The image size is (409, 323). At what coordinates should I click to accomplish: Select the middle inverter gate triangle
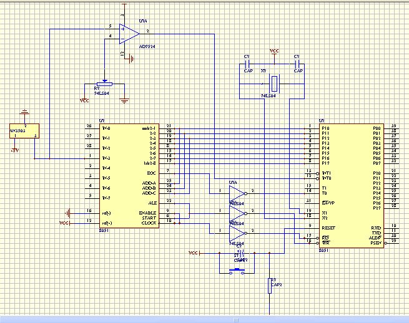tap(238, 214)
